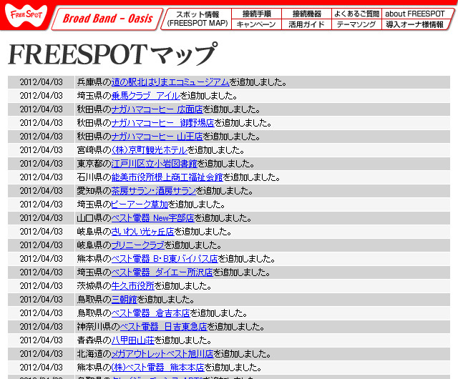
Task: Open ナガハマコーヒー 御野場店 link
Action: click(162, 123)
